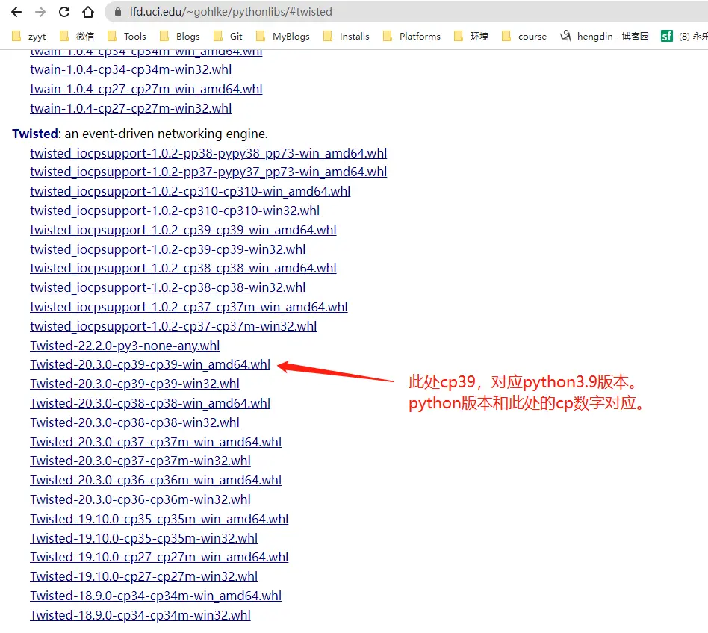708x633 pixels.
Task: Download Twisted-20.3.0-cp39-cp39-win32.whl
Action: point(134,384)
